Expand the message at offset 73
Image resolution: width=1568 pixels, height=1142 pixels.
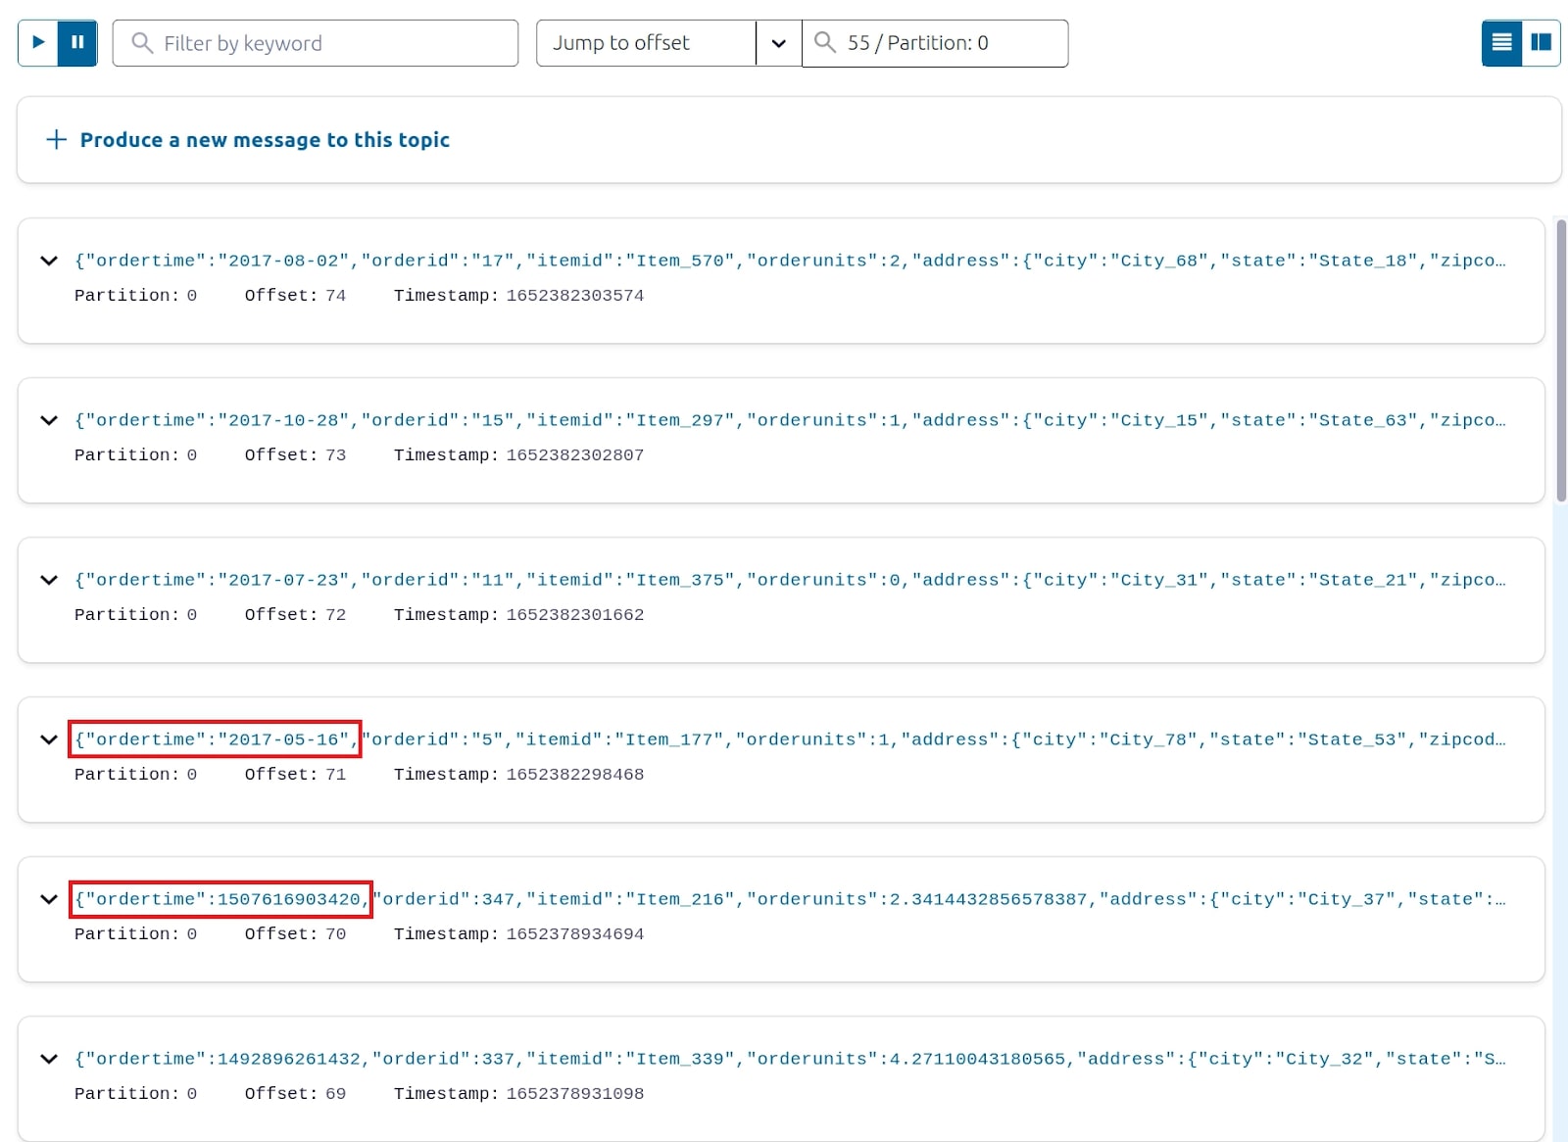49,420
